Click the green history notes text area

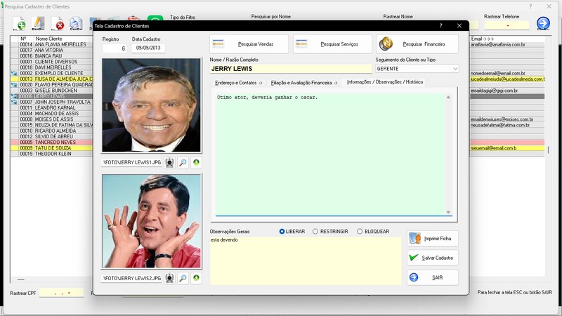pos(330,154)
